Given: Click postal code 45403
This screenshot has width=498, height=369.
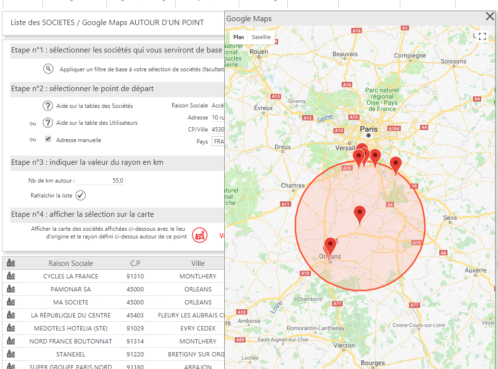Looking at the screenshot, I should click(x=135, y=316).
